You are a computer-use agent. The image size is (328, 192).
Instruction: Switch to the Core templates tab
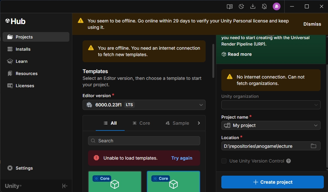click(141, 123)
